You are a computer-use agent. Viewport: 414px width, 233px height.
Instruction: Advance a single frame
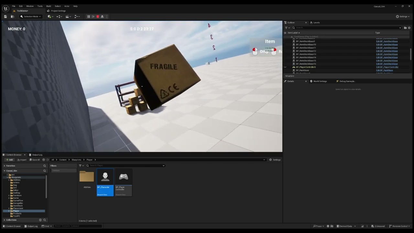pos(93,17)
